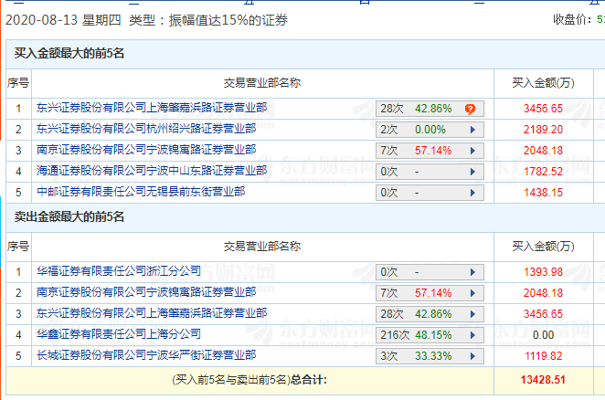Expand arrow in buy-list 南京证券 7次 row

472,151
